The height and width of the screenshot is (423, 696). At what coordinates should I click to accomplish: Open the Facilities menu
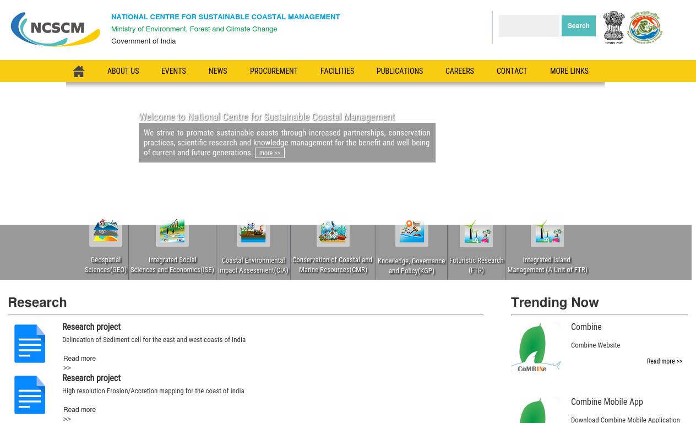(337, 71)
